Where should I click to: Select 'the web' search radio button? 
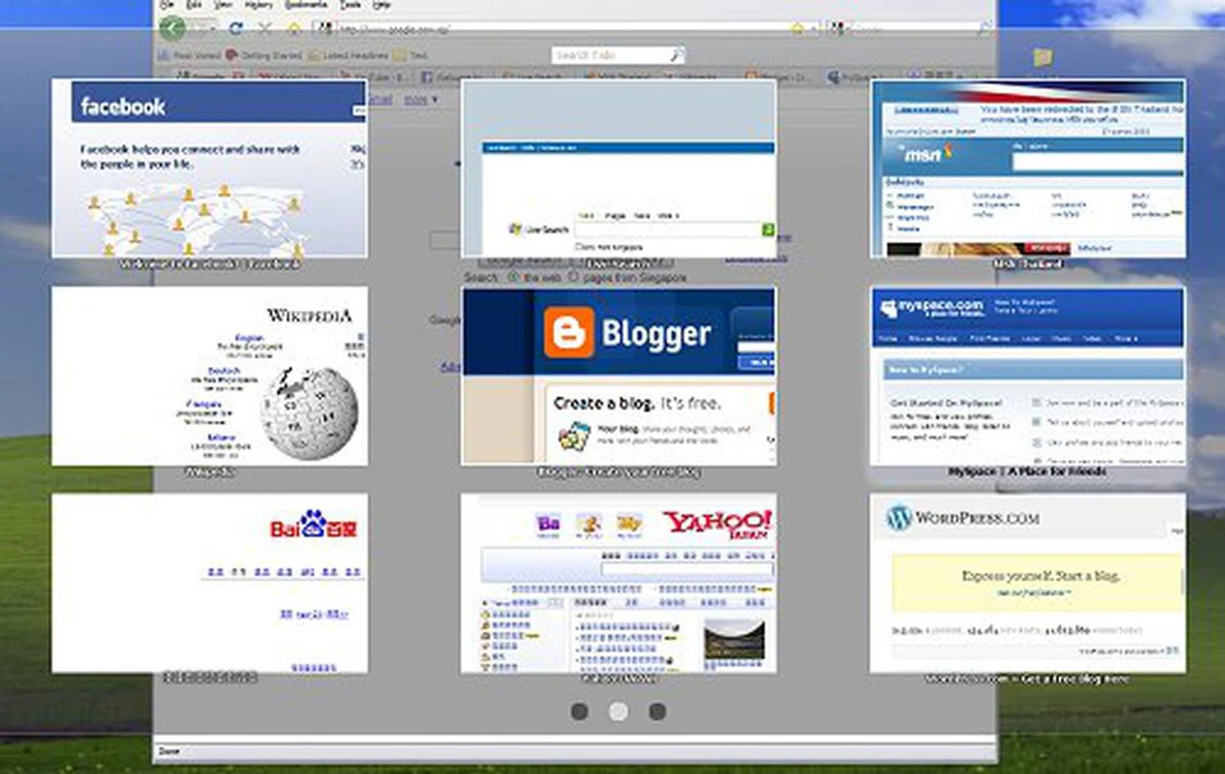[x=513, y=278]
